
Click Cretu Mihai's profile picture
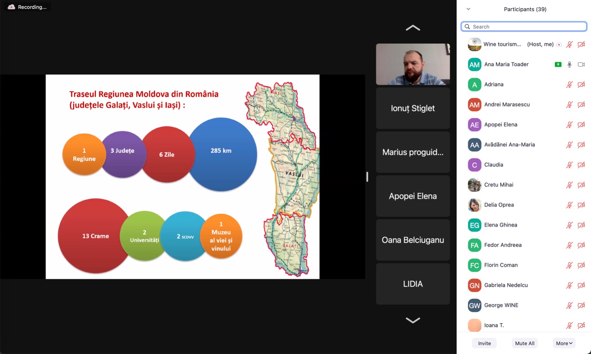tap(474, 185)
